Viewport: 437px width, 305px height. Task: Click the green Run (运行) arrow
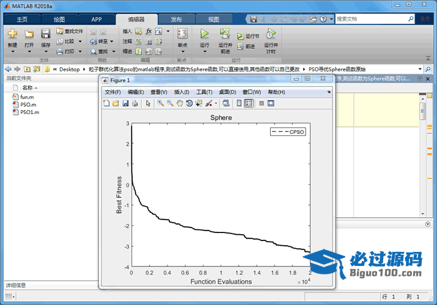(205, 34)
